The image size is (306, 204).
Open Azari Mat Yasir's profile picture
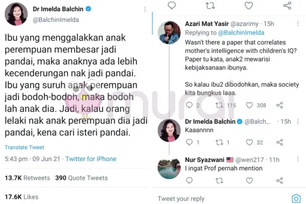(169, 33)
